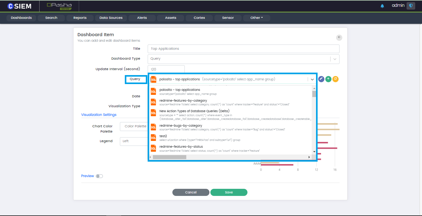Click the CSIEM logo

pos(19,6)
